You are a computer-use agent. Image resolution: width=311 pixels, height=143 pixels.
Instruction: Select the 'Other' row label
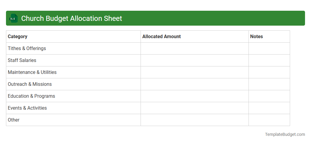point(13,120)
